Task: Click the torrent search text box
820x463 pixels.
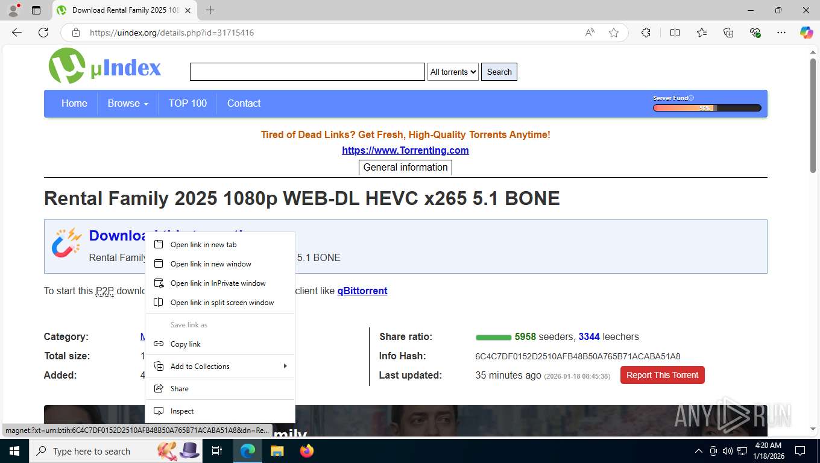Action: pyautogui.click(x=307, y=72)
